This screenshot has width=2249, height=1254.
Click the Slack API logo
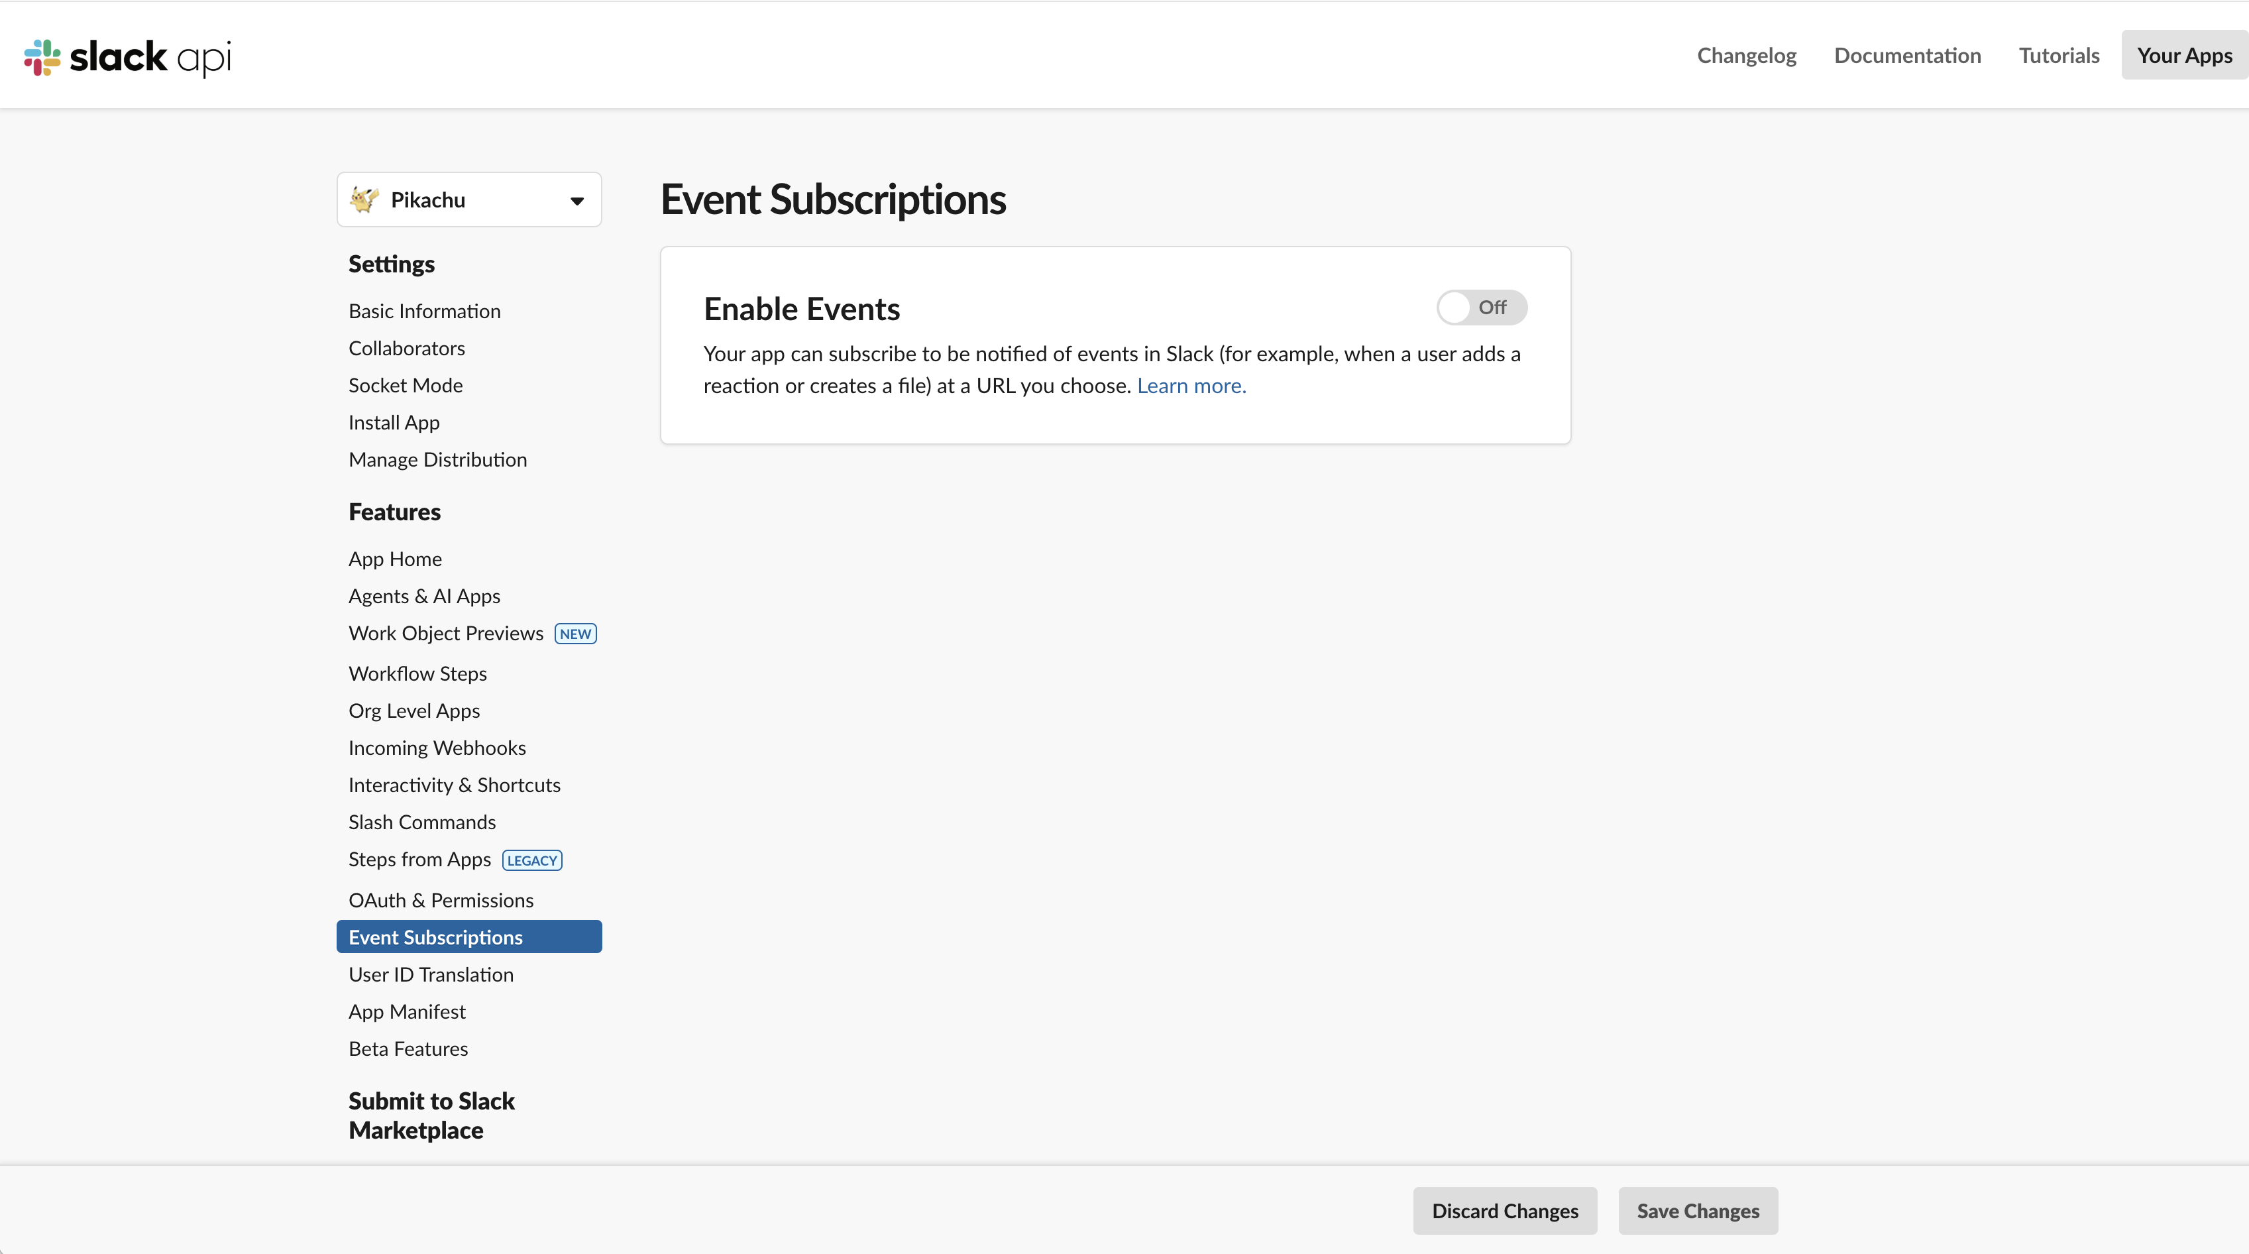click(x=127, y=57)
